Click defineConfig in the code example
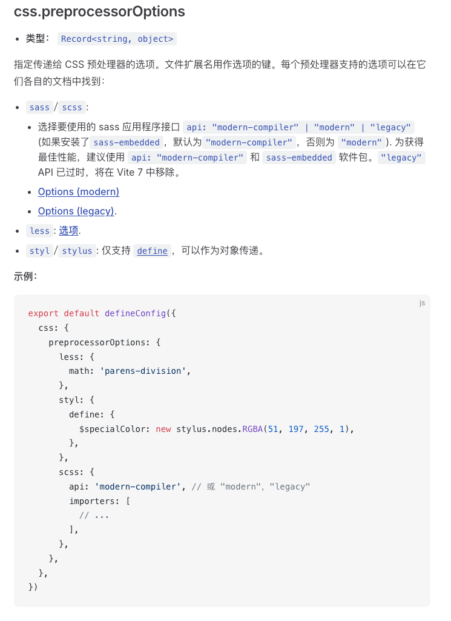 click(135, 313)
